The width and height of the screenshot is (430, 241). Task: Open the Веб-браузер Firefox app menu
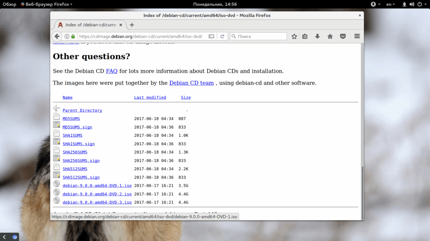pos(47,4)
